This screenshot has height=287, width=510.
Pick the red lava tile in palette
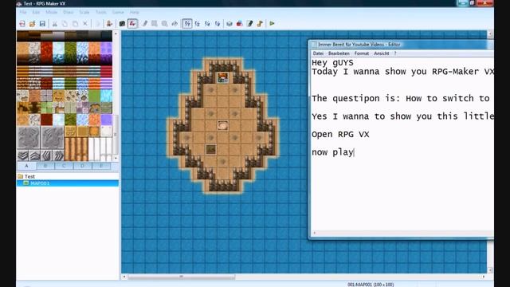(x=46, y=48)
